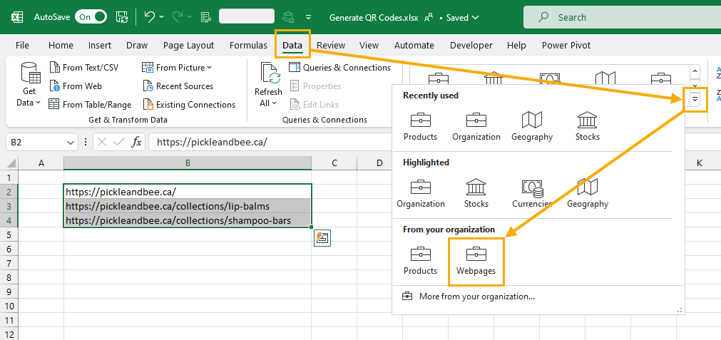Click into the Search box
The width and height of the screenshot is (721, 340).
click(x=622, y=17)
